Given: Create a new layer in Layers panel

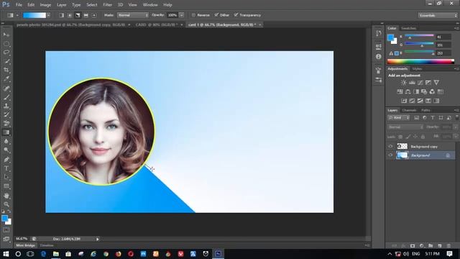Looking at the screenshot, I should coord(440,246).
